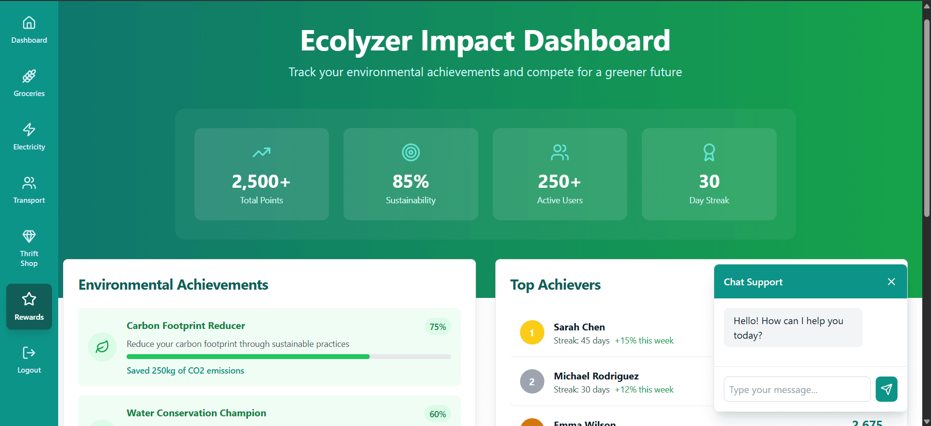Viewport: 931px width, 426px height.
Task: Select the Total Points stat card
Action: point(261,174)
